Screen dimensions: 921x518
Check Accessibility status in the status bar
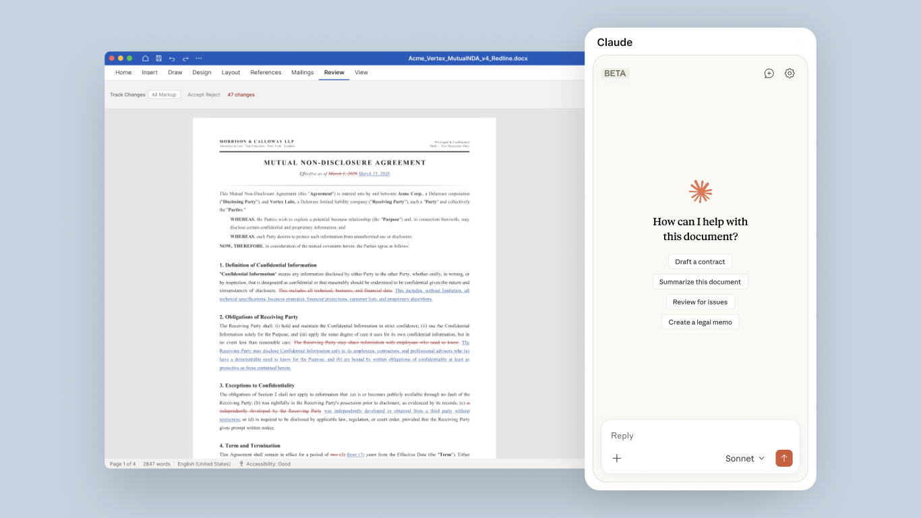[264, 463]
